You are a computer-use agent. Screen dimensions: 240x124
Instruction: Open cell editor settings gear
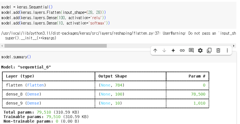pos(200,50)
